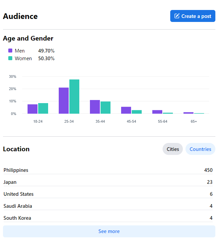Screen dimensions: 220x243
Task: Select the Saudi Arabia location row
Action: pos(108,206)
